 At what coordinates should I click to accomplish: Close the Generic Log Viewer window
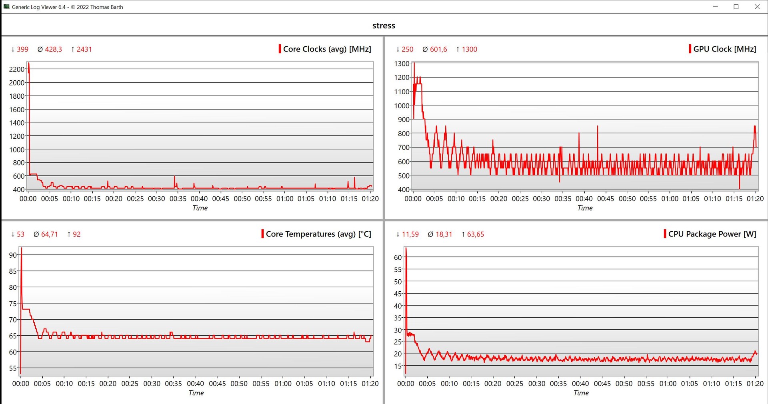coord(757,7)
